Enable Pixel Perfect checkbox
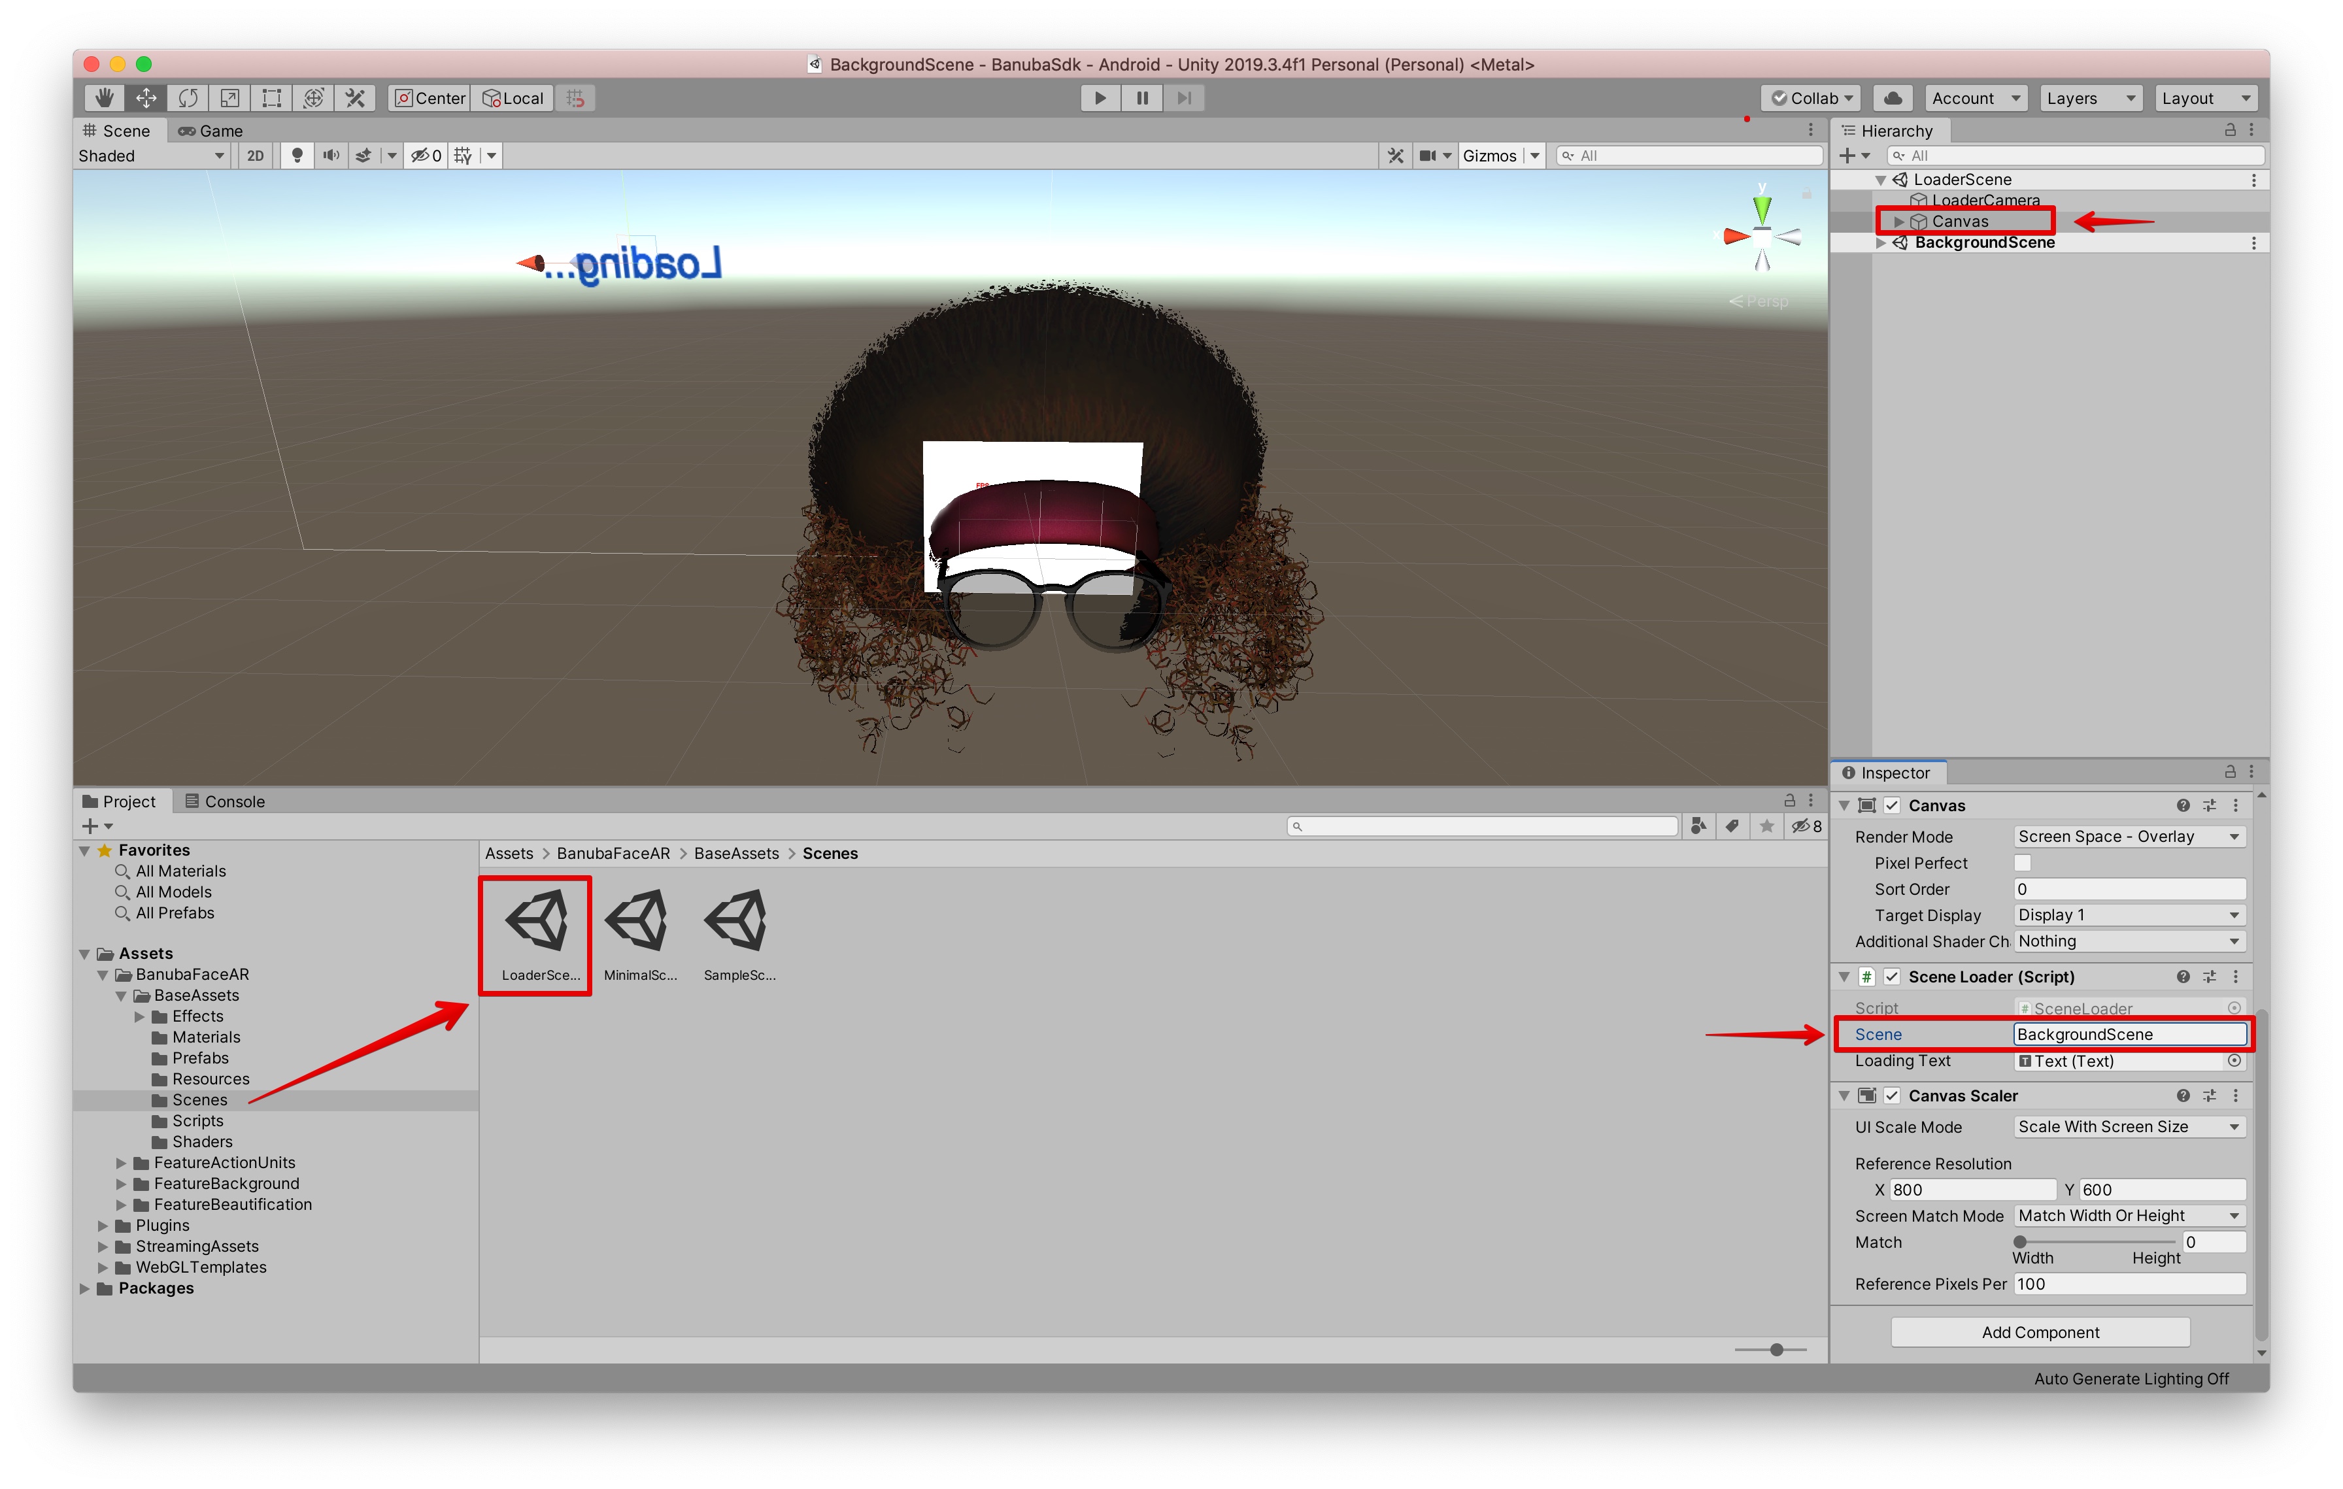Screen dimensions: 2343x1489 (x=2023, y=863)
